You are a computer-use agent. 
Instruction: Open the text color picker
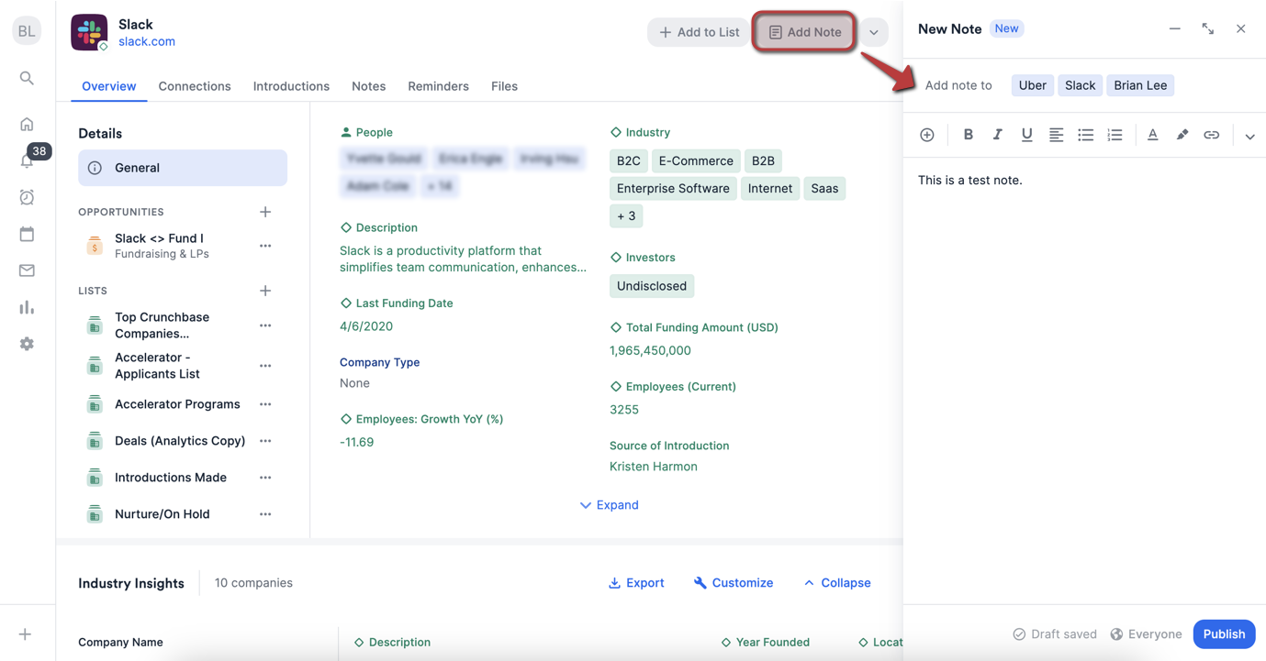pyautogui.click(x=1152, y=135)
